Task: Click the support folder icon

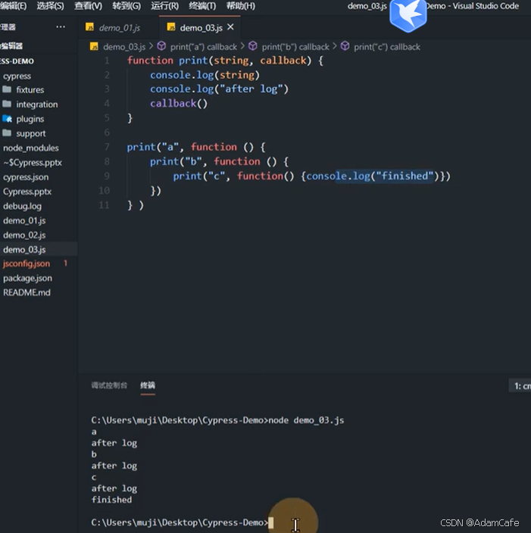Action: click(7, 133)
